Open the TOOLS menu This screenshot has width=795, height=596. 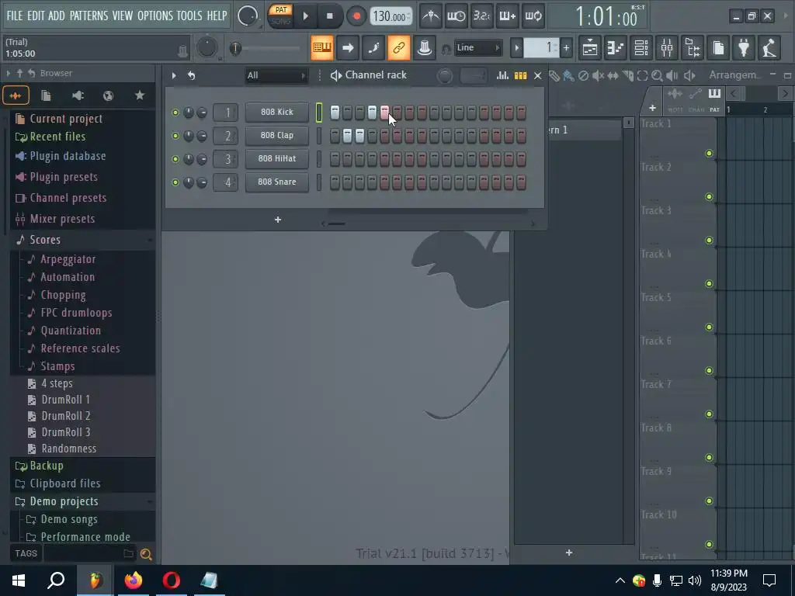pyautogui.click(x=189, y=16)
